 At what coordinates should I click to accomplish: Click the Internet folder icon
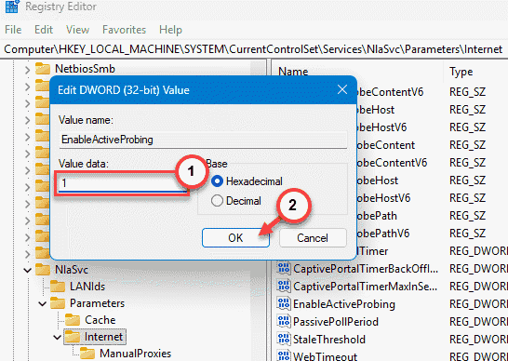(x=73, y=337)
